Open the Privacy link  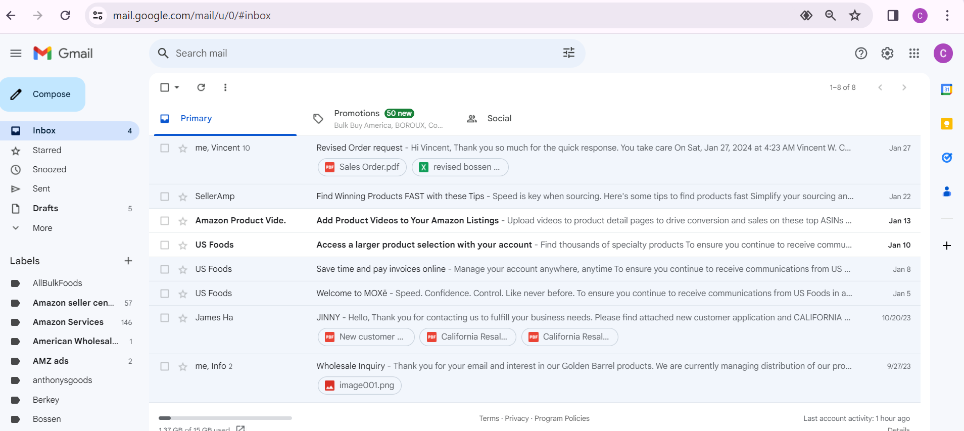click(516, 418)
